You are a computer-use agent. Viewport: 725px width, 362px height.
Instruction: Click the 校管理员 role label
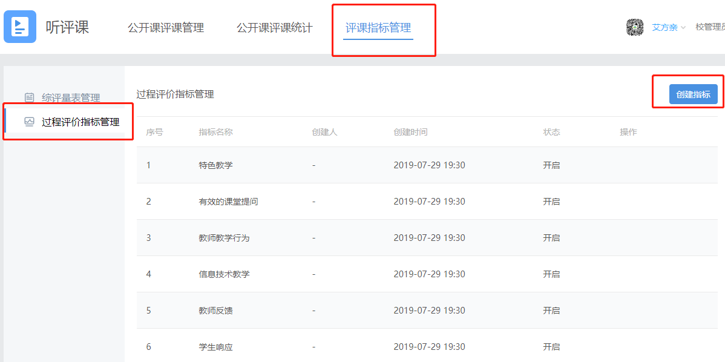click(709, 27)
